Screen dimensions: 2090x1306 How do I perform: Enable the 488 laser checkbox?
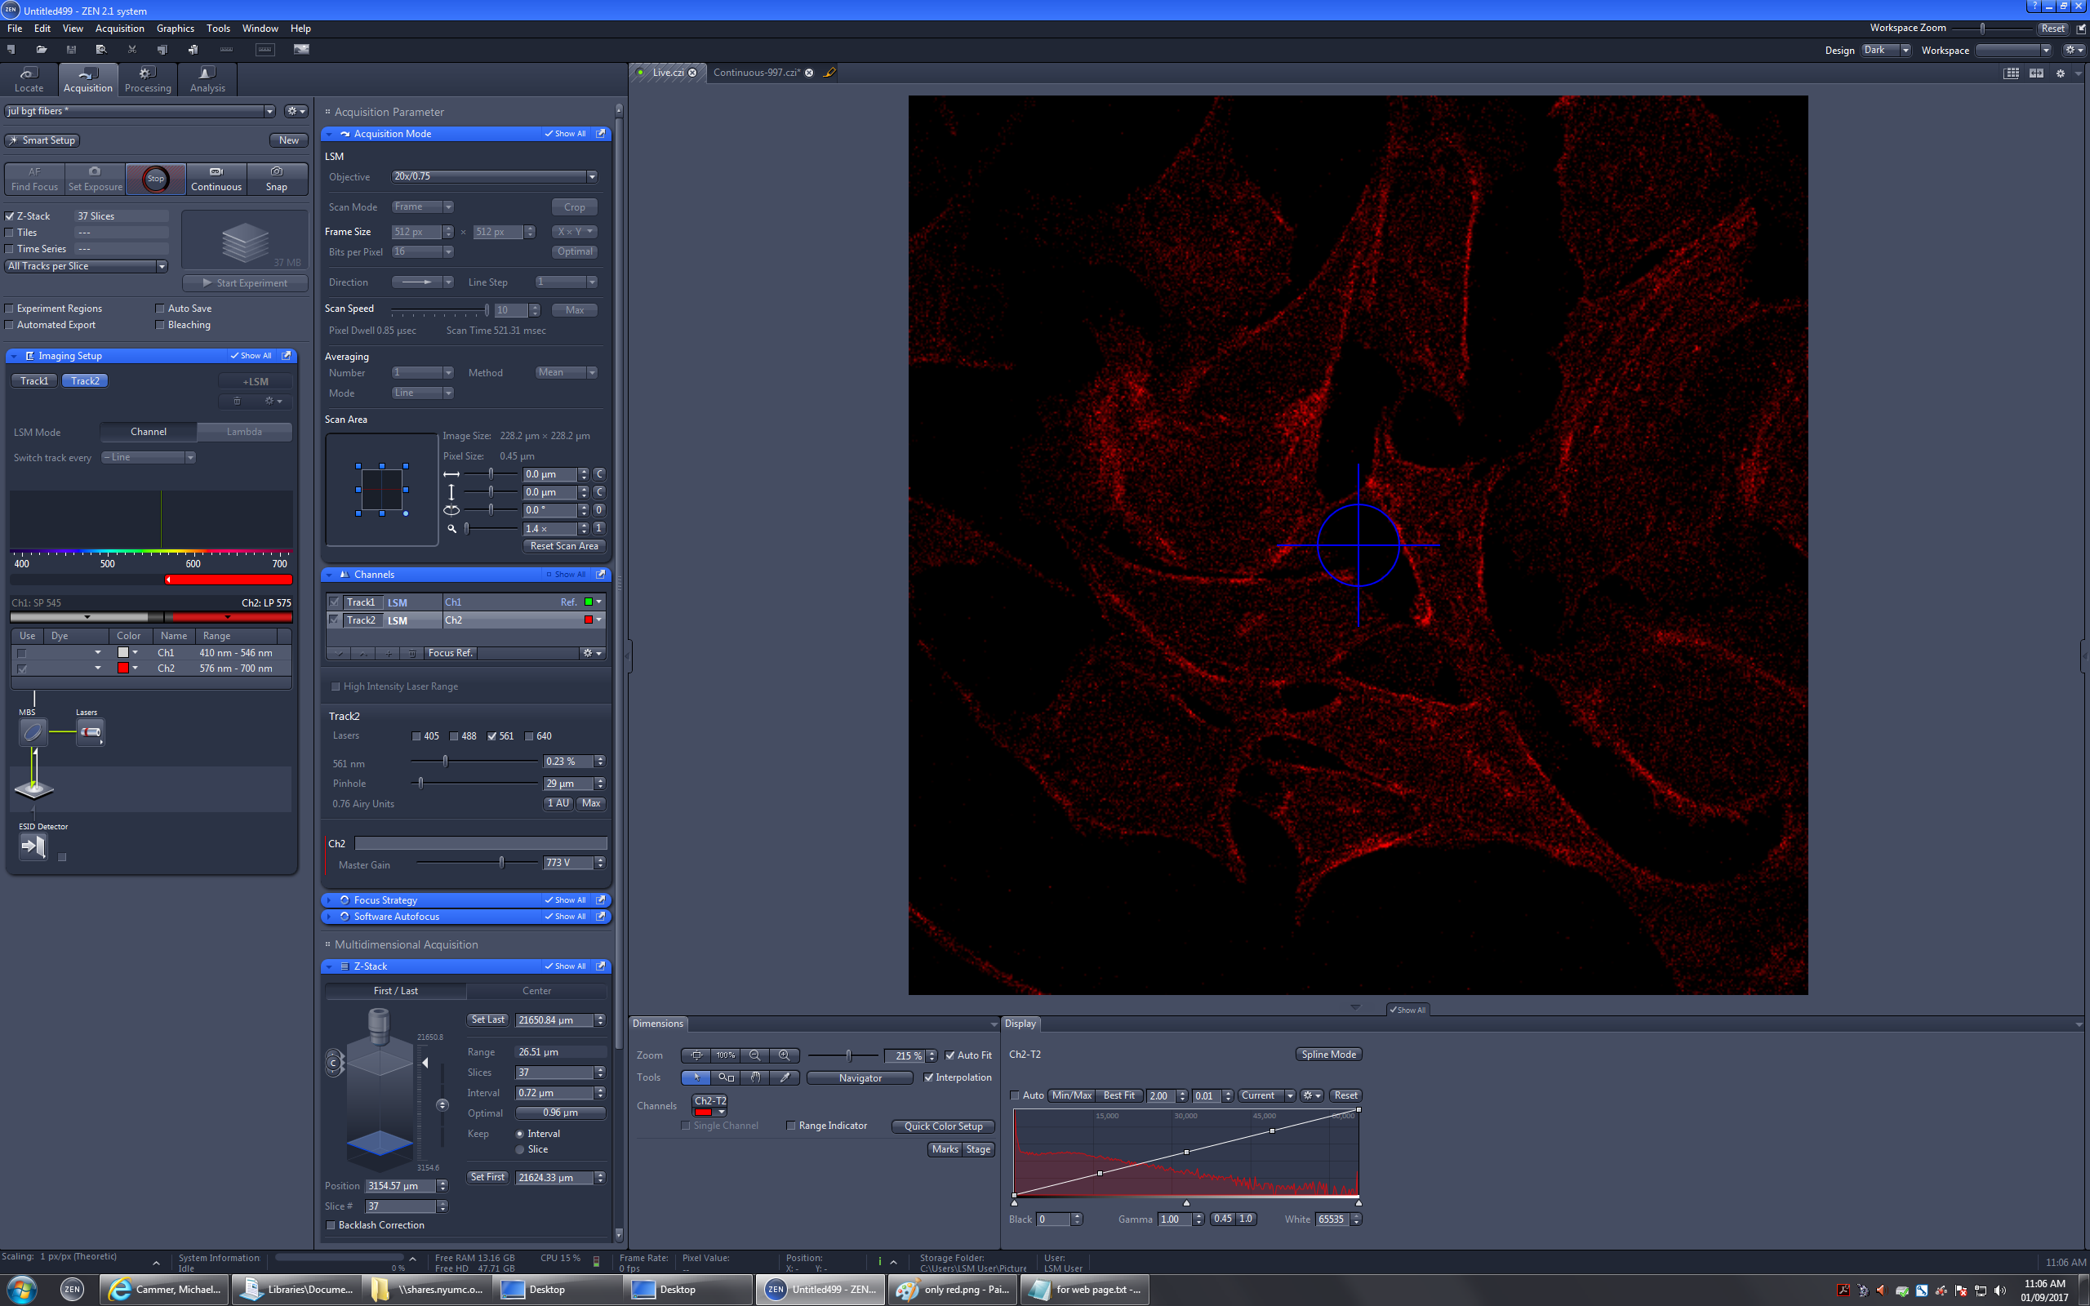tap(454, 736)
